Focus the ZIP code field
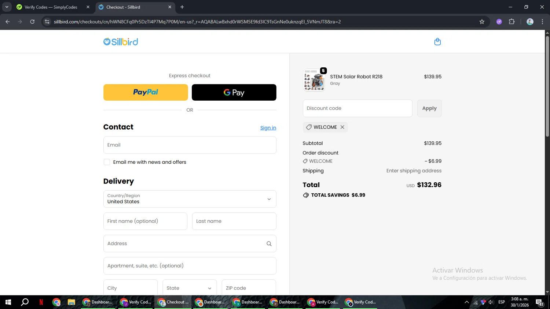 point(249,288)
